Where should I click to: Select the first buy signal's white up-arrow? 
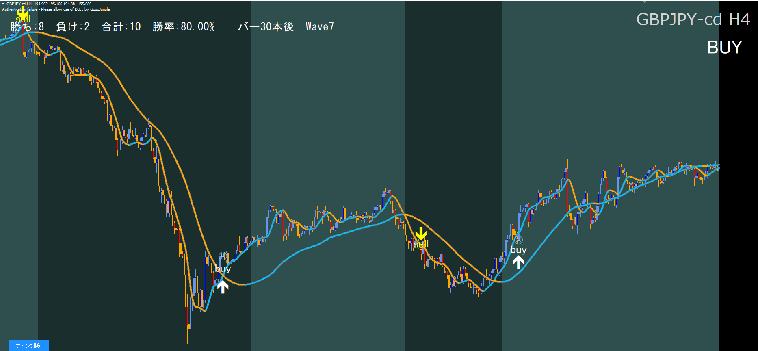click(x=223, y=287)
